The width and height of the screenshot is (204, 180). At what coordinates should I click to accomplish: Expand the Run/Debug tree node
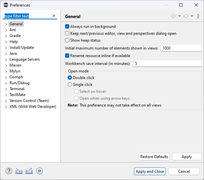click(6, 83)
